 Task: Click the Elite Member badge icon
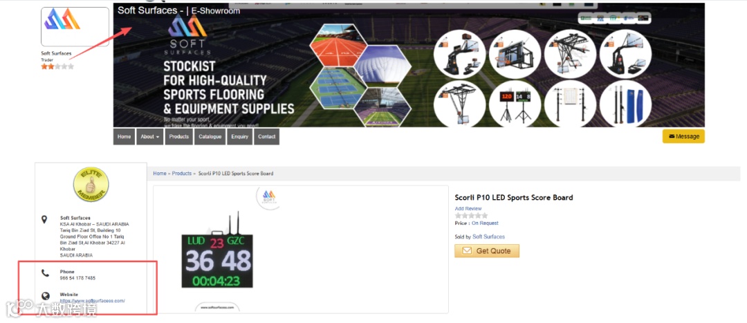click(91, 185)
